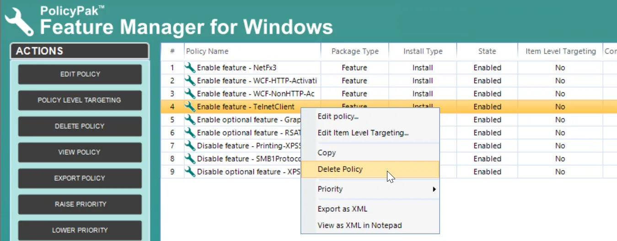Click State 'Enabled' cell in TelnetClient row
The image size is (617, 241).
(x=487, y=107)
